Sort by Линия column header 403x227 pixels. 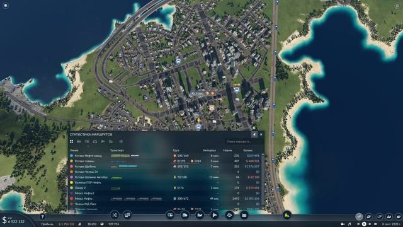[74, 150]
